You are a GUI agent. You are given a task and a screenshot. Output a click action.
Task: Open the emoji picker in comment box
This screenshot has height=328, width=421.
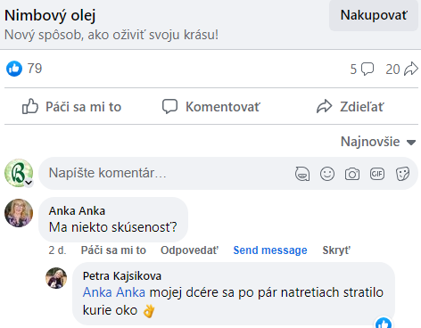(327, 174)
